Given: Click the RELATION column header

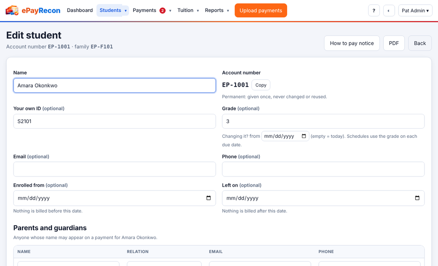Looking at the screenshot, I should [x=138, y=251].
